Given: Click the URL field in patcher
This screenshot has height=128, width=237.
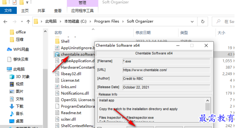Looking at the screenshot, I should (166, 70).
